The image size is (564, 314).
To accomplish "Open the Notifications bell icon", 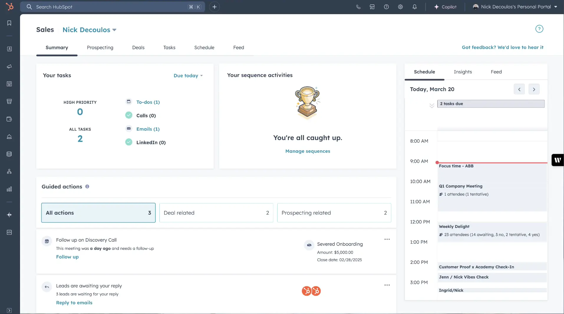I will [x=415, y=7].
